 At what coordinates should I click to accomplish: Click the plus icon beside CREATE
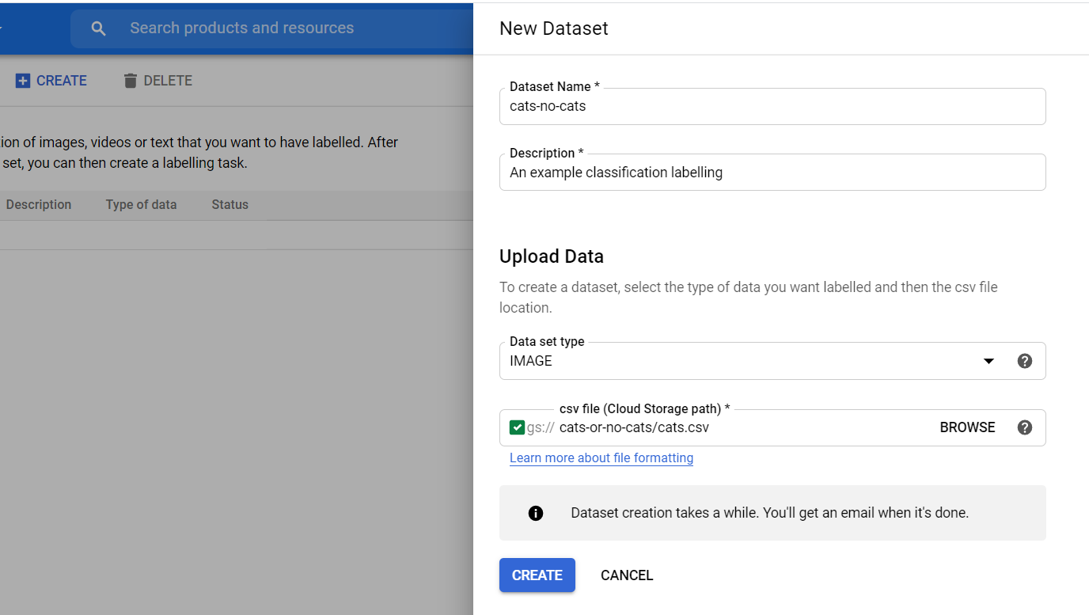click(23, 81)
